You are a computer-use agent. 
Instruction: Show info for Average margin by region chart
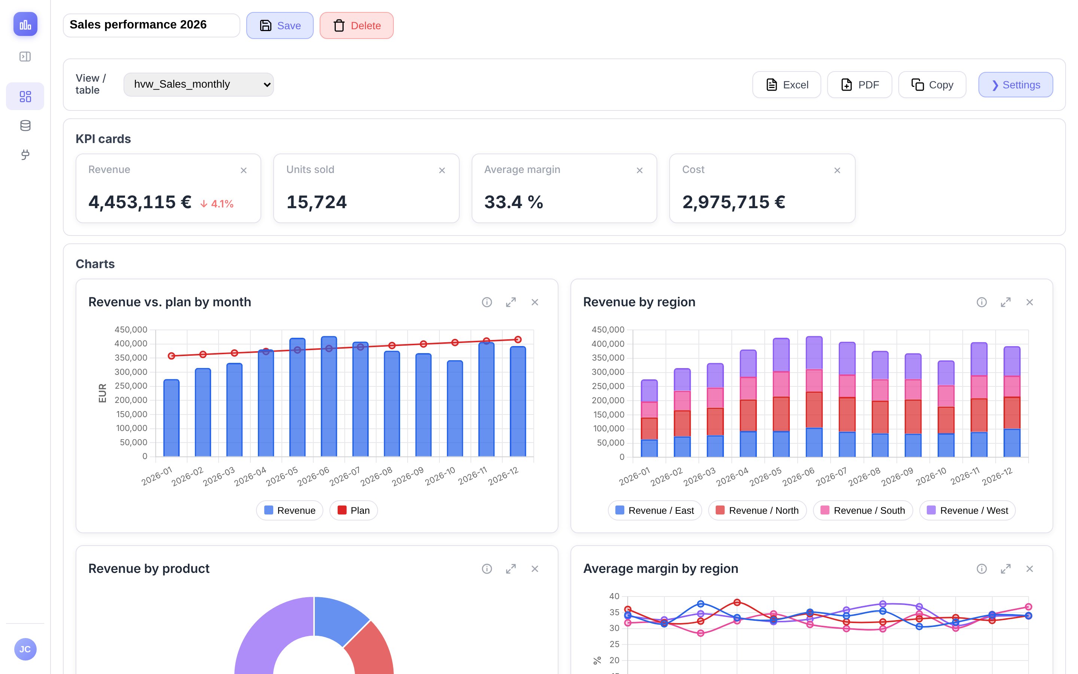(982, 569)
